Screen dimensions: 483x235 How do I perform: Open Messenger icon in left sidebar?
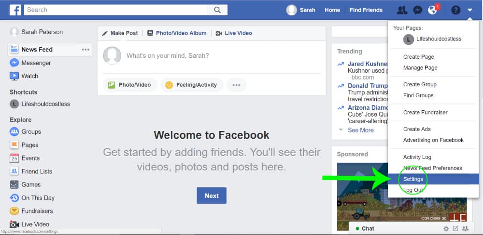(x=14, y=63)
